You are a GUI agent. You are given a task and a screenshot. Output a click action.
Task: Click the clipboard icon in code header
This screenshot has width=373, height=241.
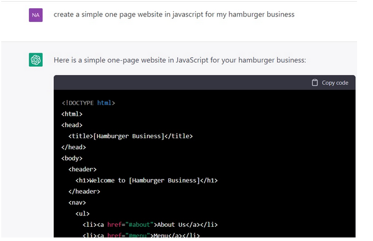314,83
